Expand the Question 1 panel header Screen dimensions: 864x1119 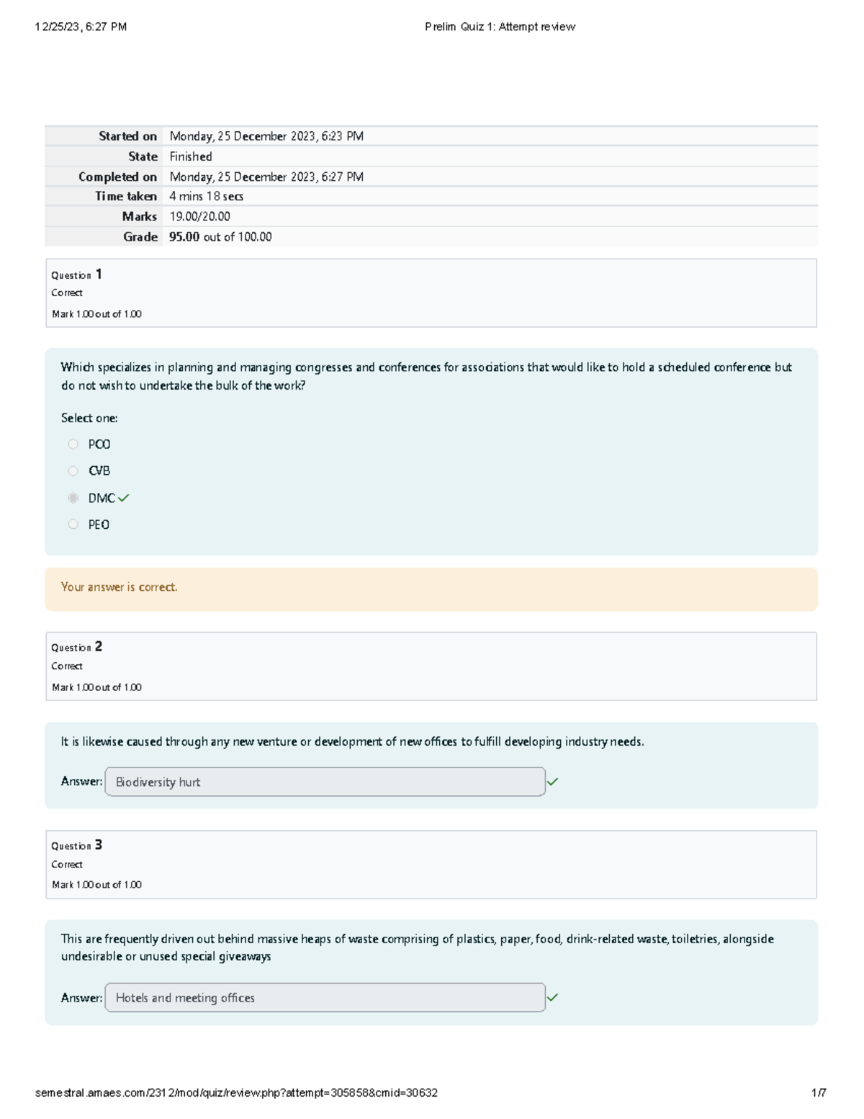[x=76, y=274]
